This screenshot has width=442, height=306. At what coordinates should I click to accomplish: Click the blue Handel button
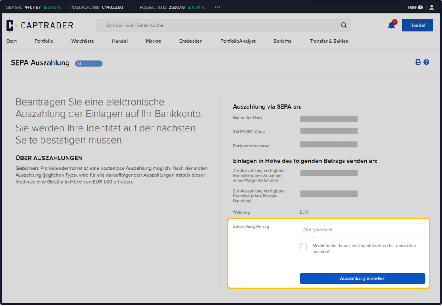coord(417,25)
